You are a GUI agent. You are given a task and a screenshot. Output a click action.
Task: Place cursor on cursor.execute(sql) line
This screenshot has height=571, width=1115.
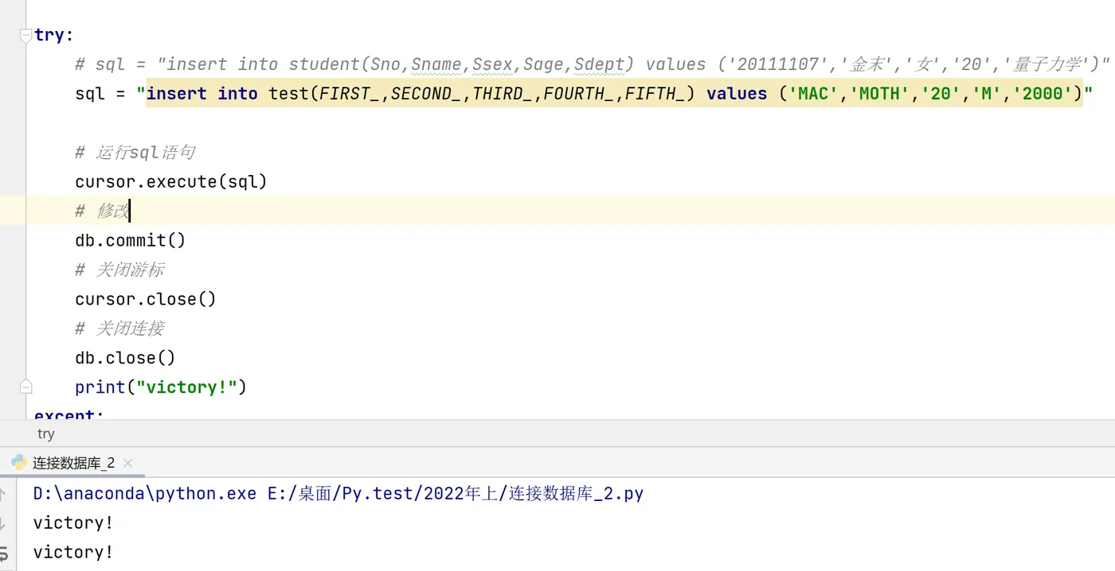(x=171, y=181)
